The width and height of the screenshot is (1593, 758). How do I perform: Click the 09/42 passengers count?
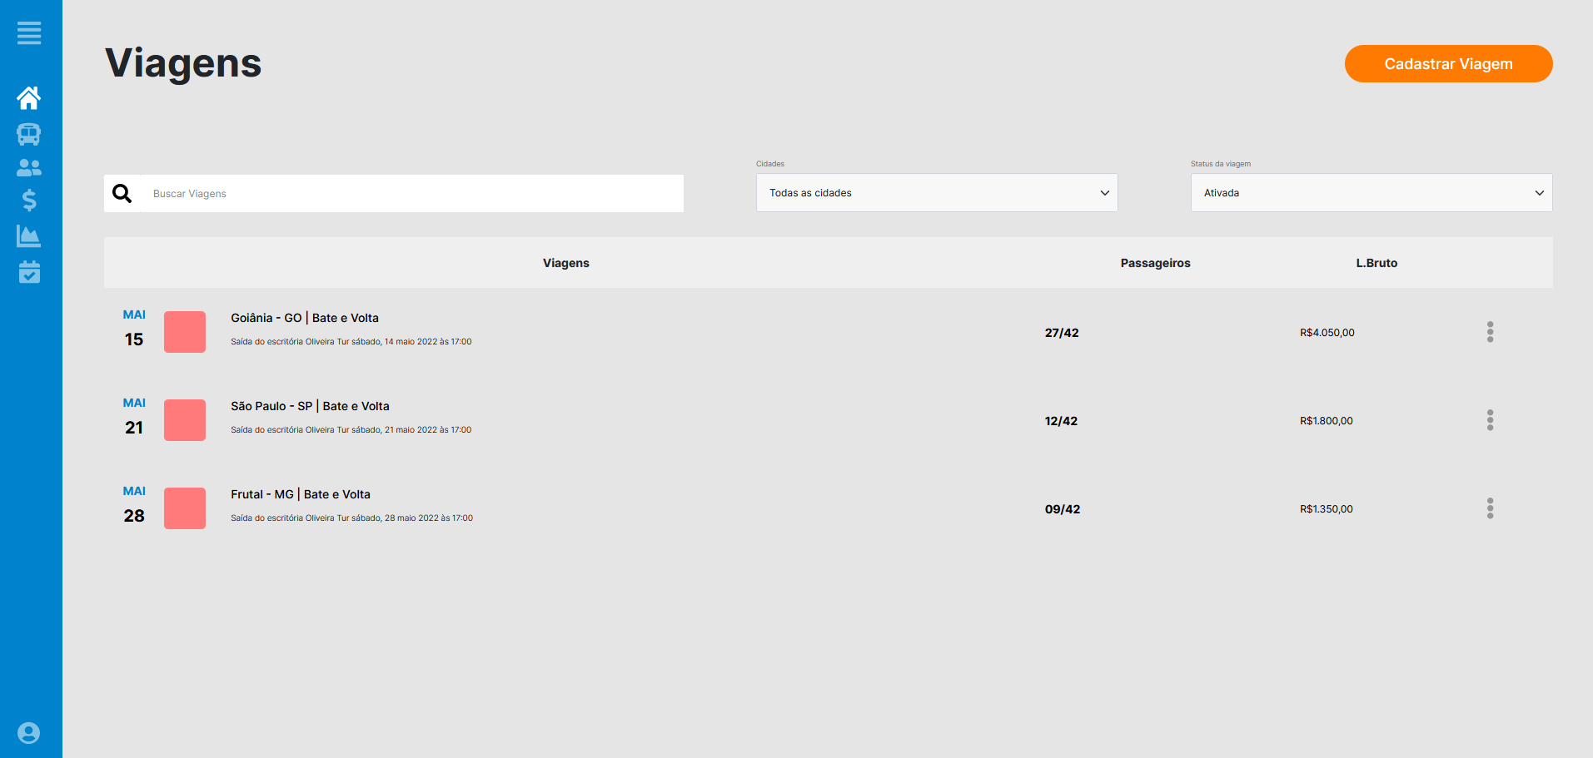pos(1063,509)
